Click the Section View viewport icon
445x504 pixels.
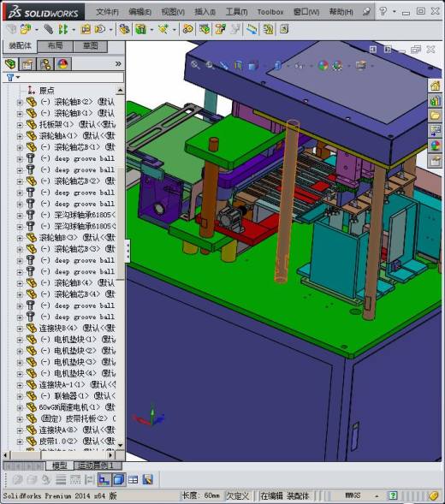tap(238, 65)
